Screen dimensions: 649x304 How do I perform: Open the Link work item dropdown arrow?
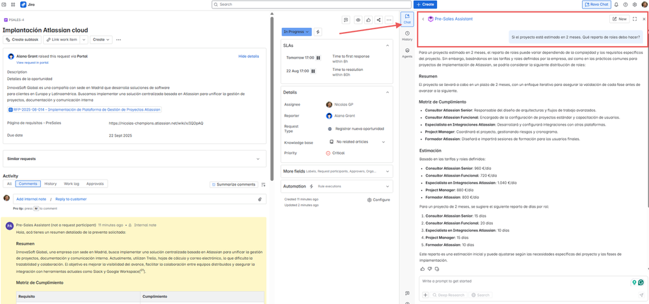pyautogui.click(x=84, y=40)
